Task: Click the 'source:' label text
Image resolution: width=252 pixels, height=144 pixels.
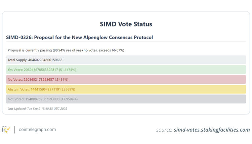Action: [164, 130]
